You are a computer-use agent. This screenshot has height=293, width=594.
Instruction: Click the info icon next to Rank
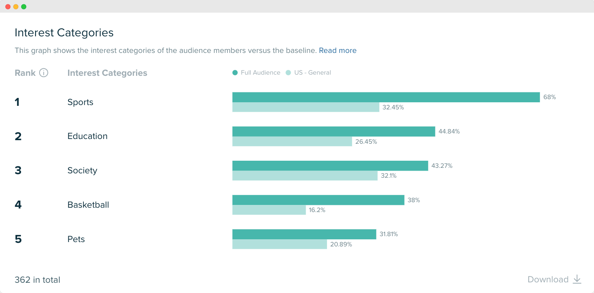coord(44,73)
